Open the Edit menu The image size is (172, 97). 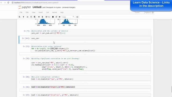tap(27, 12)
